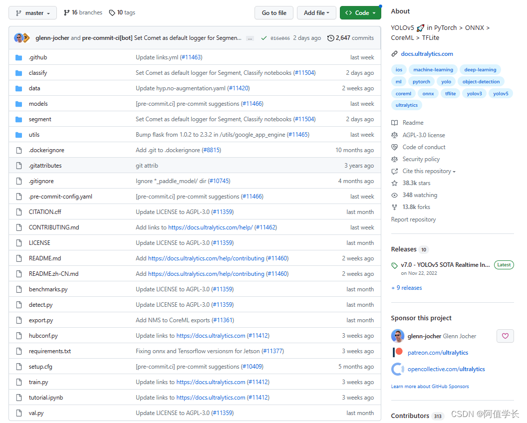View 10 tags
This screenshot has height=423, width=527.
pyautogui.click(x=122, y=12)
